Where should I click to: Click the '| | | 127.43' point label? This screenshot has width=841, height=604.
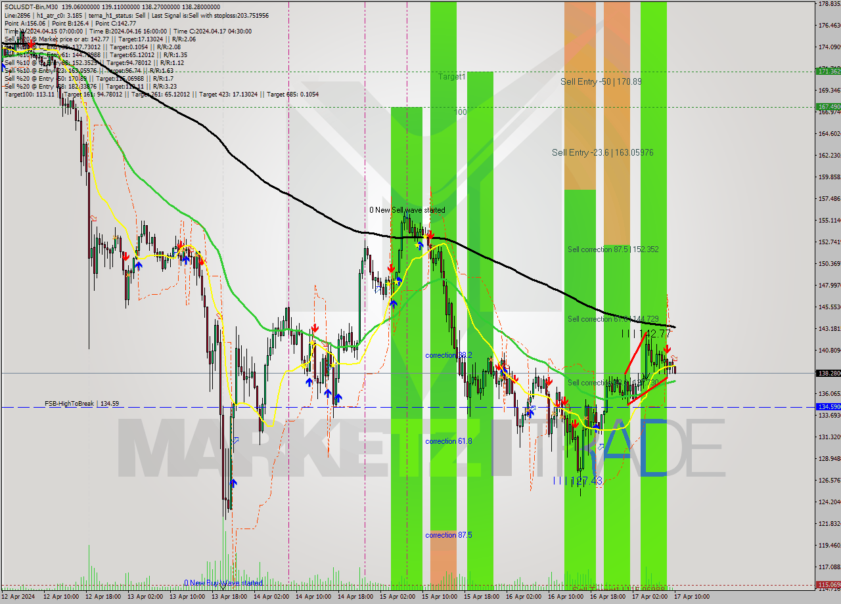(578, 481)
